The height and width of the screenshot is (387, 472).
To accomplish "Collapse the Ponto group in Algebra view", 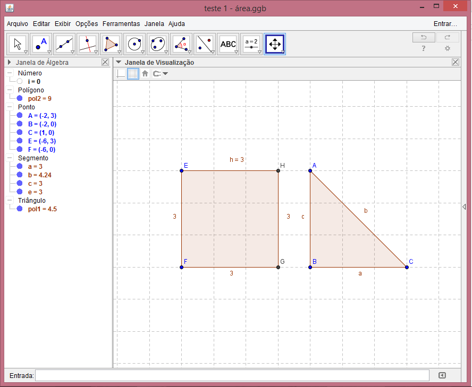I will pyautogui.click(x=10, y=107).
